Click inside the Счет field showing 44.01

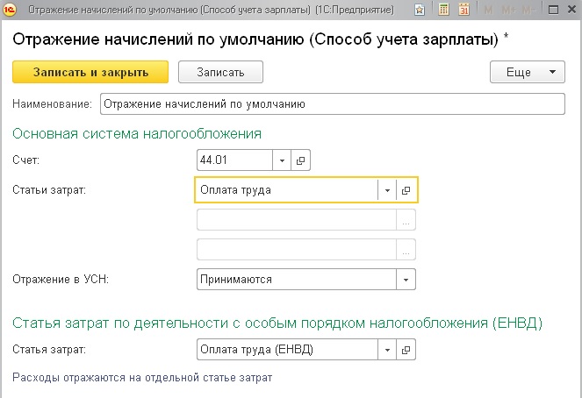pos(234,160)
